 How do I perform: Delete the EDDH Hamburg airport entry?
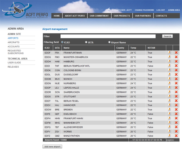(x=176, y=61)
